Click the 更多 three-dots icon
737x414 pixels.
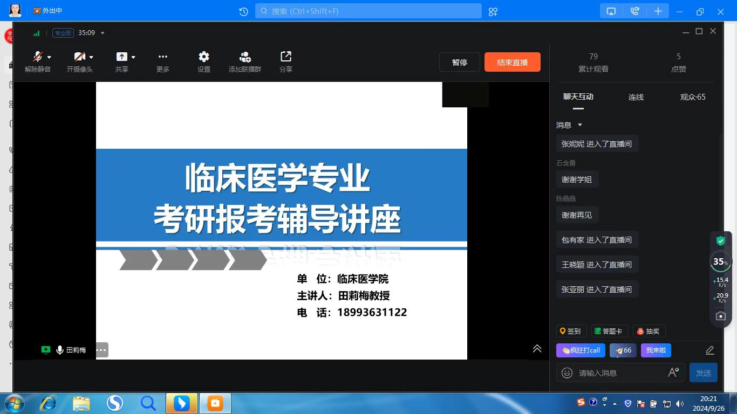coord(162,57)
